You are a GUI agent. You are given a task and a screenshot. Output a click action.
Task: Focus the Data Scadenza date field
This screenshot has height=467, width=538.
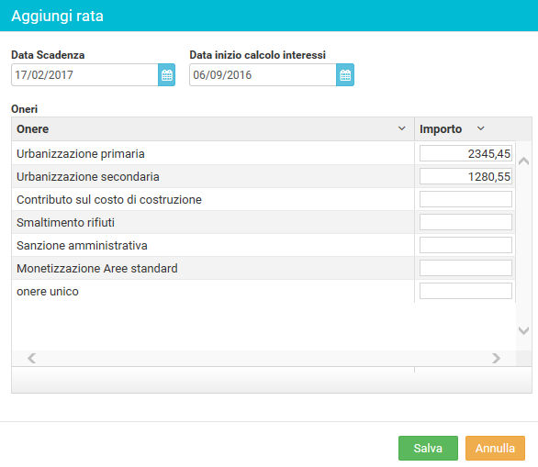pos(84,74)
